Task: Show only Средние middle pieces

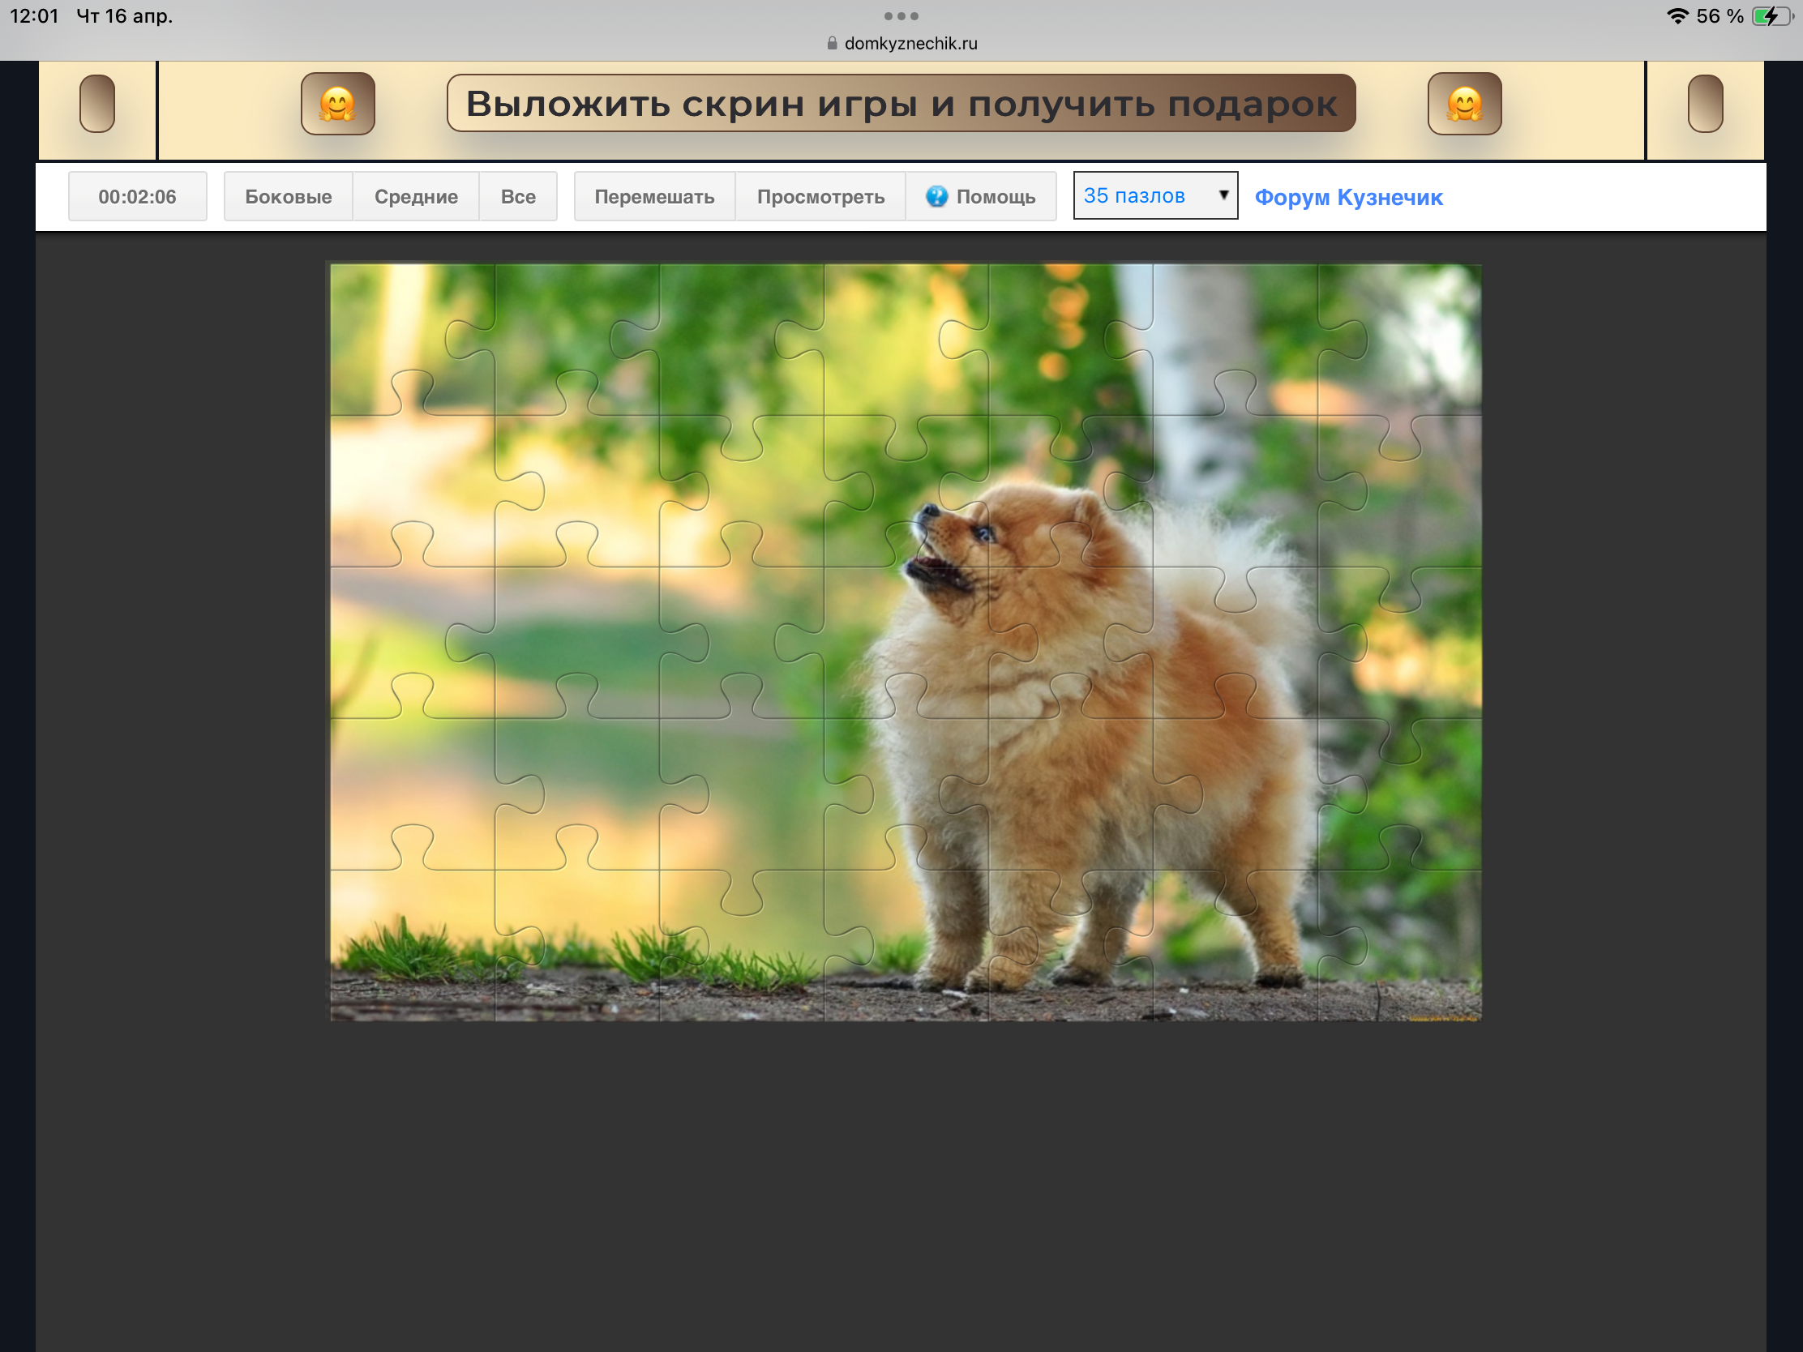Action: pyautogui.click(x=416, y=196)
